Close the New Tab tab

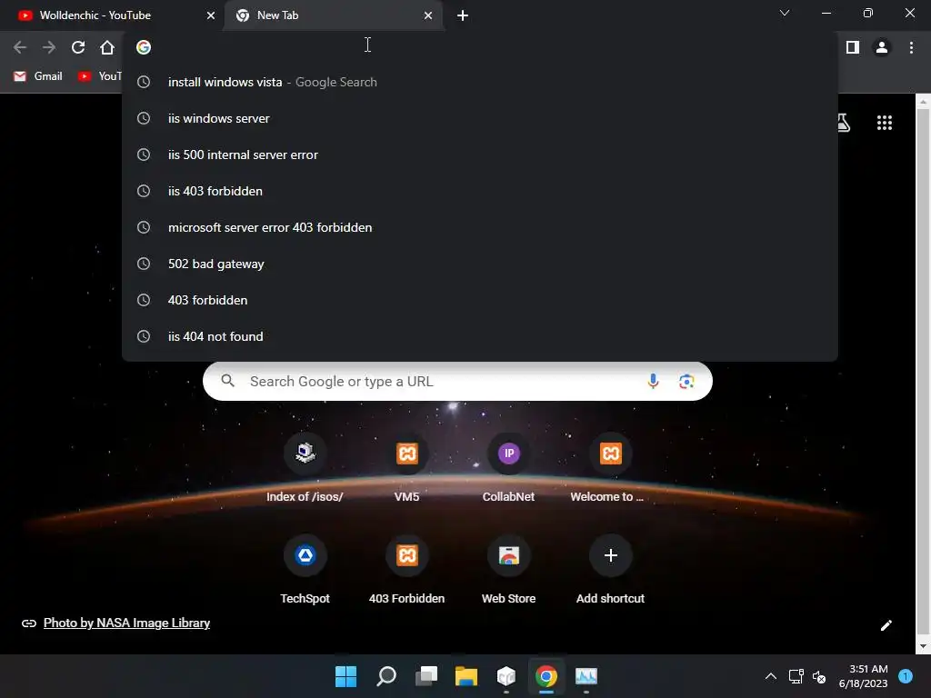pyautogui.click(x=428, y=15)
